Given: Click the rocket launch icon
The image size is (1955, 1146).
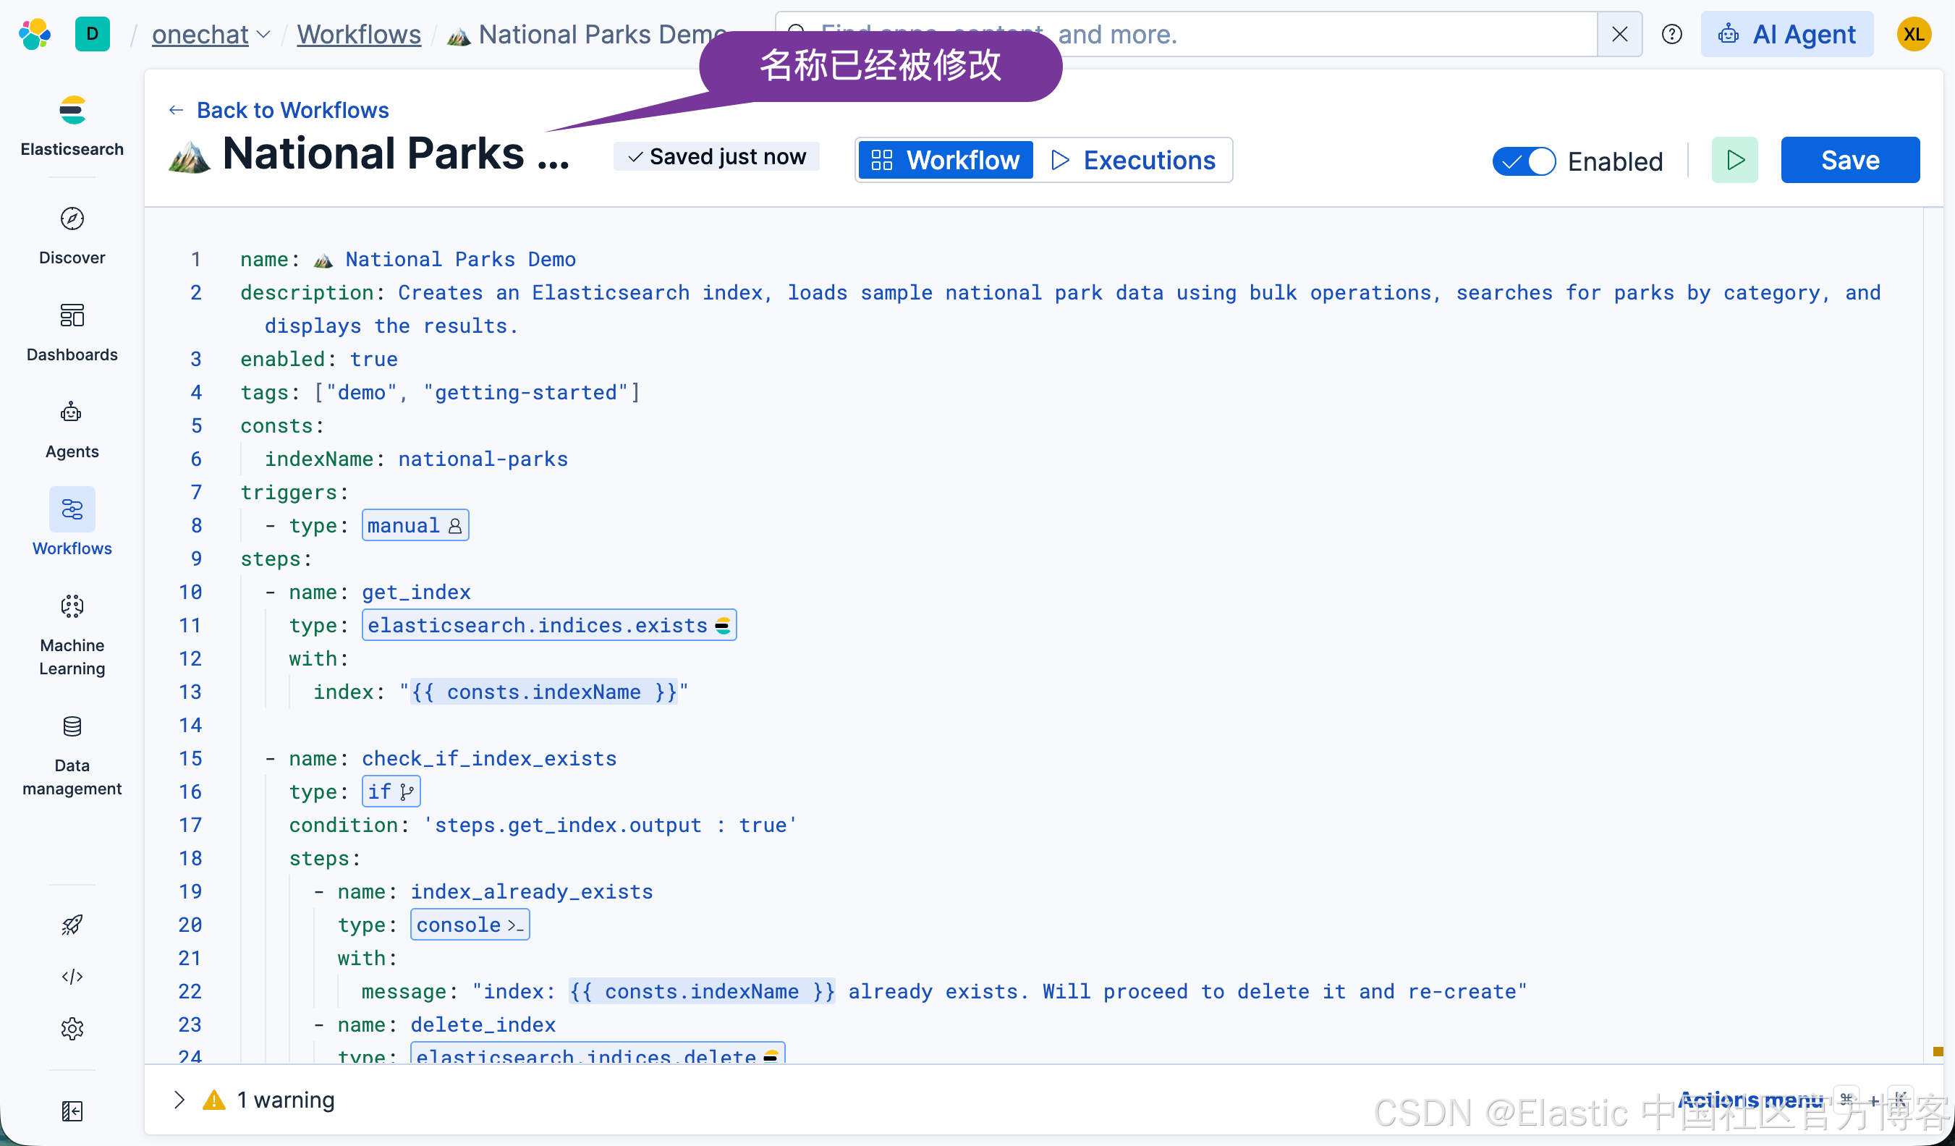Looking at the screenshot, I should pyautogui.click(x=72, y=924).
